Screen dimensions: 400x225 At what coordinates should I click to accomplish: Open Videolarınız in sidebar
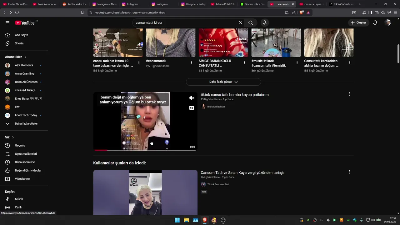click(24, 179)
